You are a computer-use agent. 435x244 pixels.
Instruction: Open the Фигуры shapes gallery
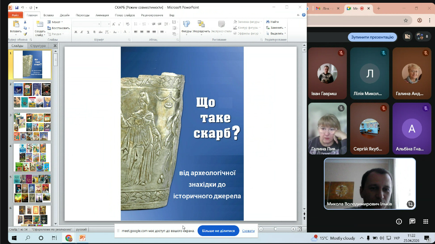[x=186, y=27]
